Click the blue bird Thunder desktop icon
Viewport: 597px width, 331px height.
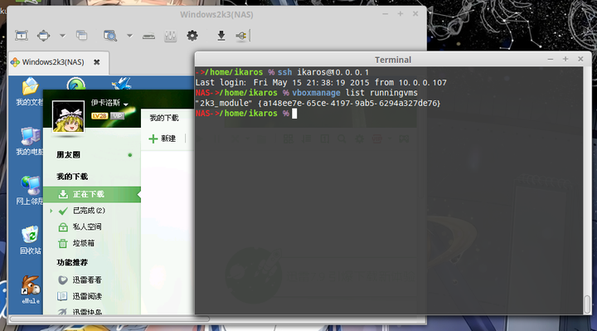pos(121,83)
